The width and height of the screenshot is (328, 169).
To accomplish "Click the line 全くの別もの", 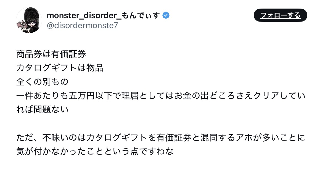I will (x=42, y=82).
